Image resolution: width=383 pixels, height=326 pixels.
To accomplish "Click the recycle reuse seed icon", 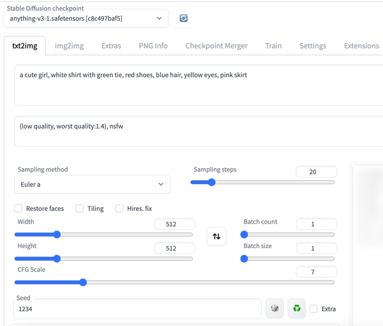I will pyautogui.click(x=296, y=309).
